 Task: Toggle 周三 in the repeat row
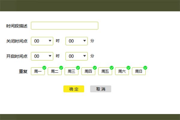(x=71, y=71)
